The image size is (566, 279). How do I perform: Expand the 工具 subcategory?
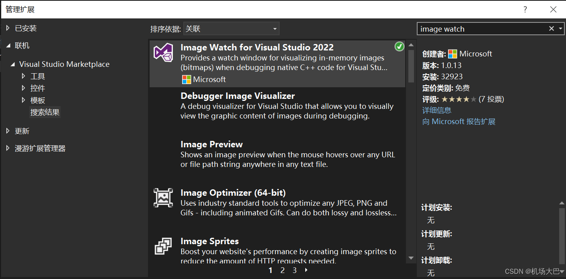24,76
